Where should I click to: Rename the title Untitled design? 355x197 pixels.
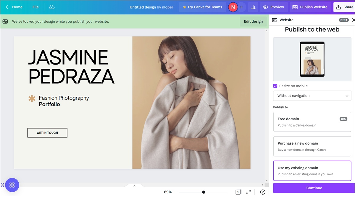coord(143,7)
